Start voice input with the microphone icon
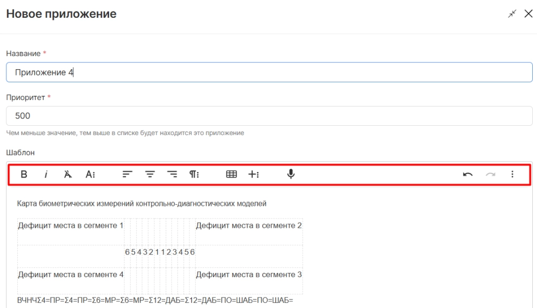The image size is (537, 308). point(291,174)
